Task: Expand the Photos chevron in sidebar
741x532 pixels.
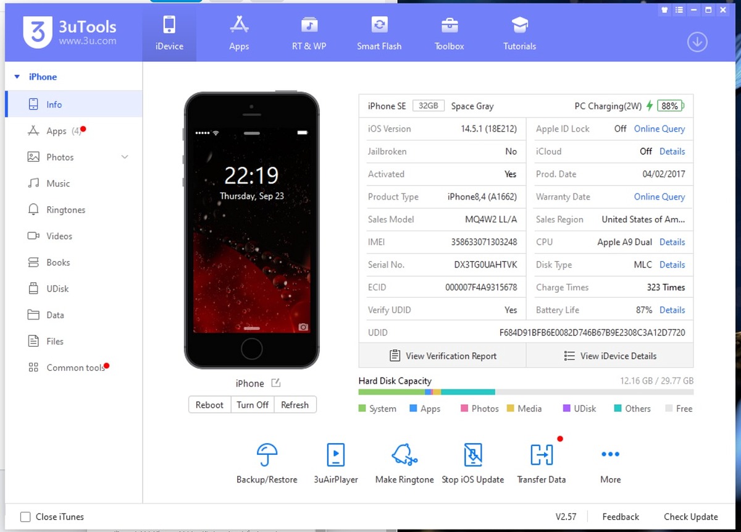Action: pos(125,157)
